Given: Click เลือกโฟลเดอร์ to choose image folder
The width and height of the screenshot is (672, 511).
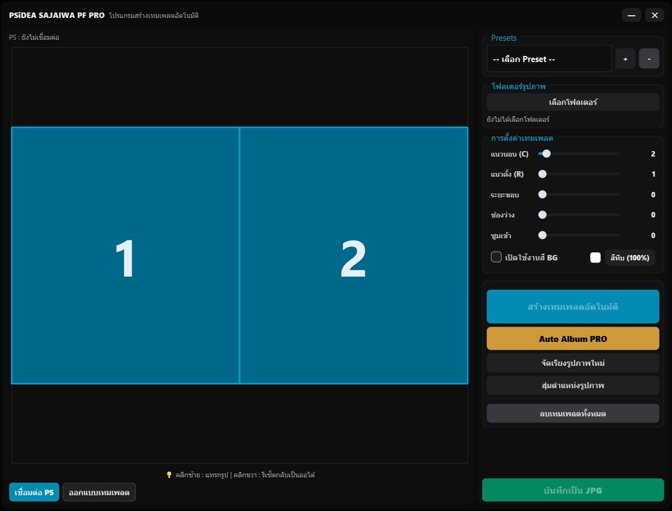Looking at the screenshot, I should pos(573,102).
